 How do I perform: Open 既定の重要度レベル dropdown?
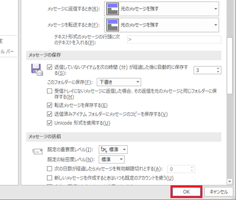coord(113,150)
